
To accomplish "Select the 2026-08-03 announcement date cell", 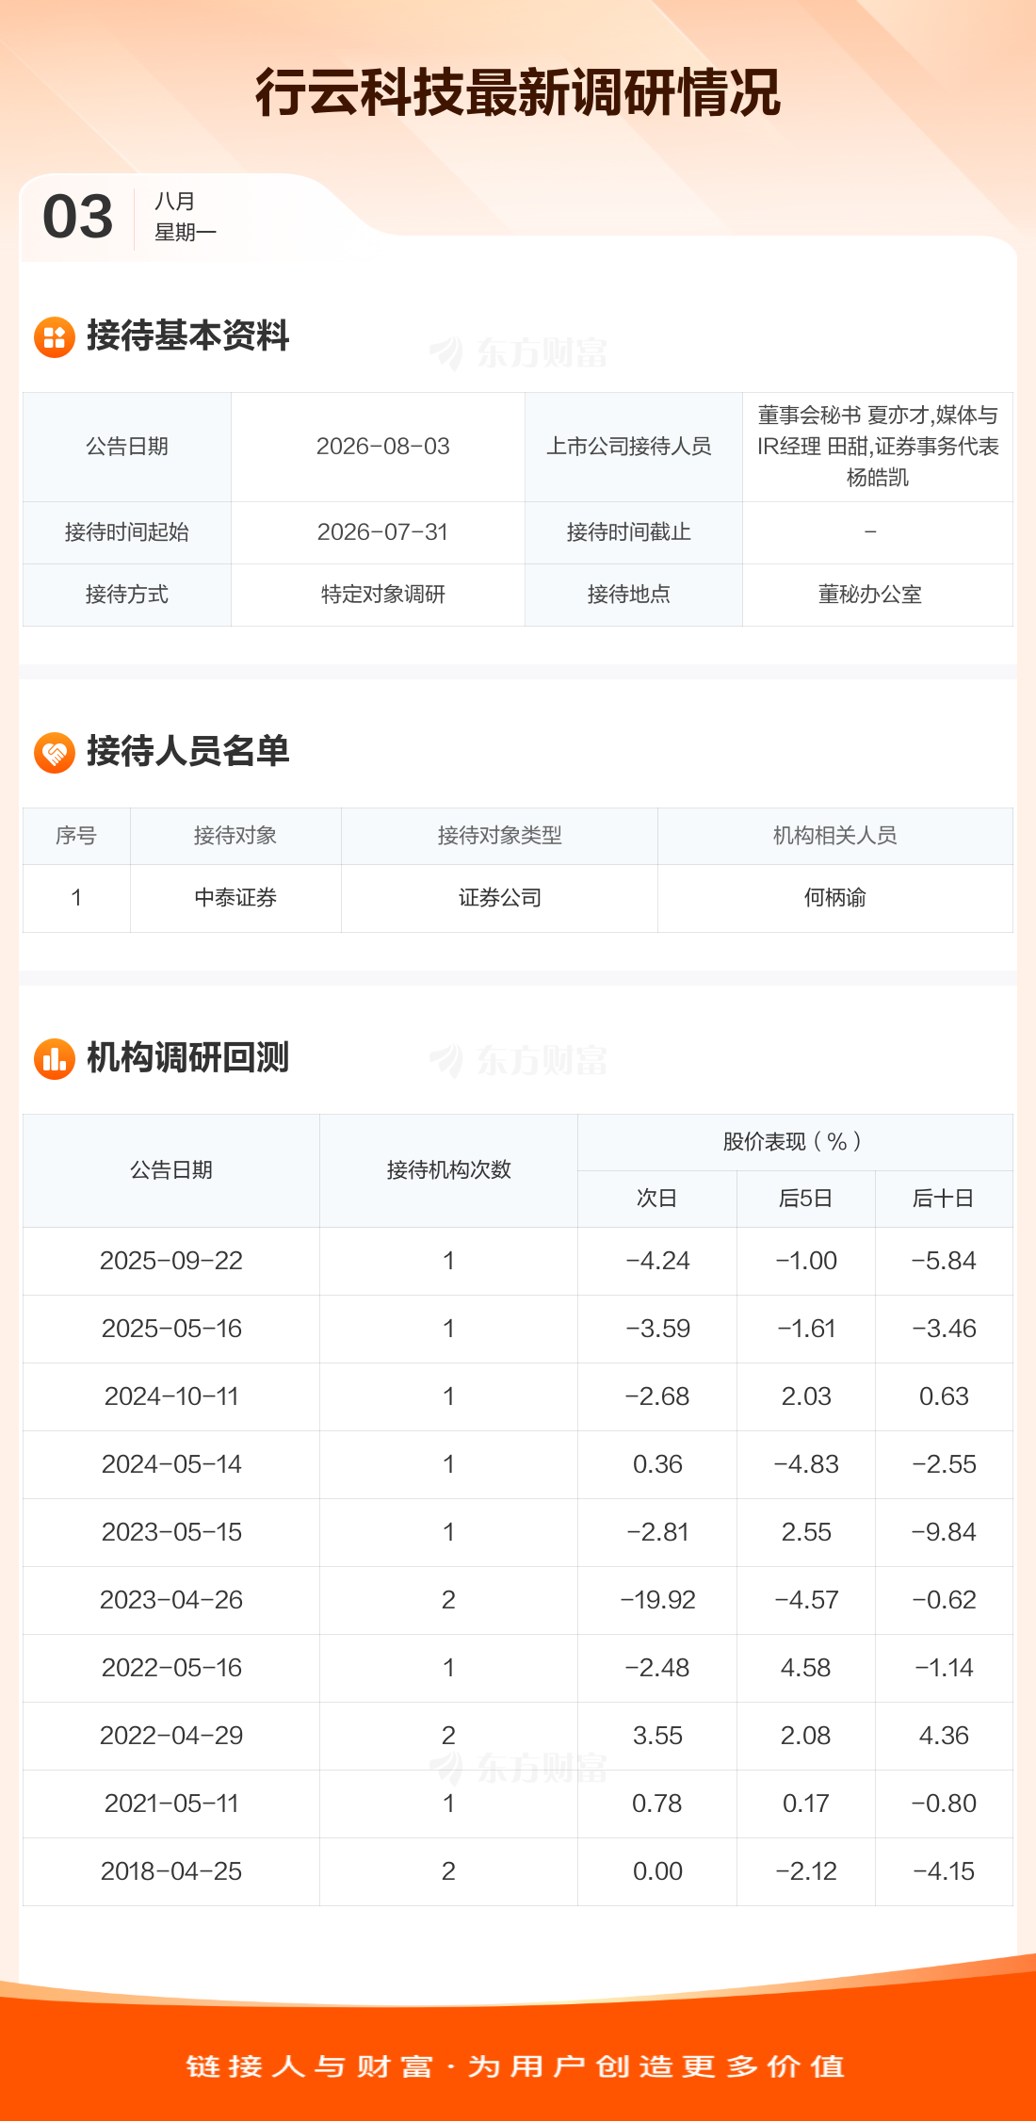I will pyautogui.click(x=383, y=447).
